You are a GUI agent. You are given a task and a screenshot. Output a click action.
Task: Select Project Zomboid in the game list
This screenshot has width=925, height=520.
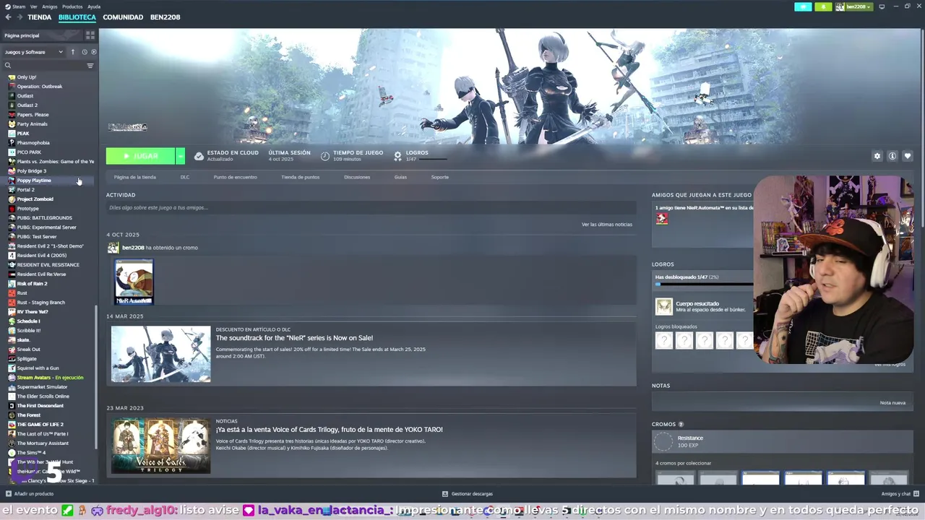pyautogui.click(x=35, y=199)
